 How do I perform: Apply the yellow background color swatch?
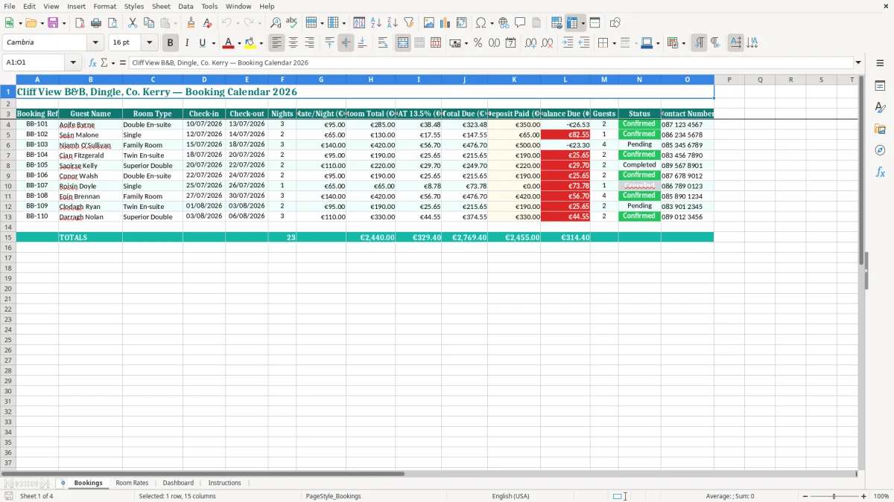click(250, 43)
